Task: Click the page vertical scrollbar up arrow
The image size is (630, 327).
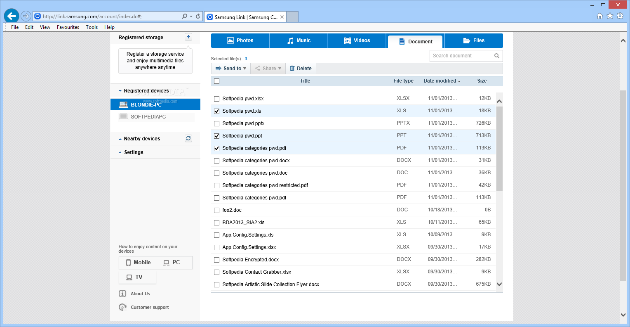Action: (x=623, y=40)
